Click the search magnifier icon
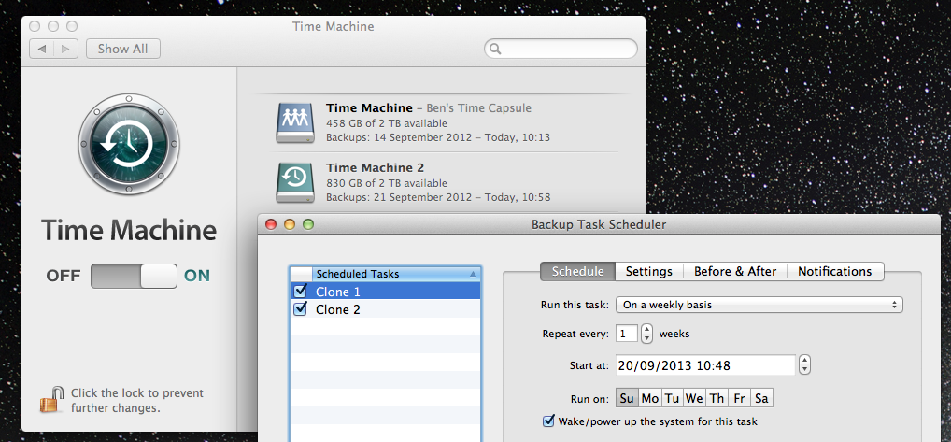This screenshot has height=442, width=951. point(495,49)
